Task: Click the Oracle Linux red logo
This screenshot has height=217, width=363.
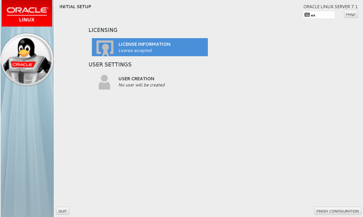Action: point(27,14)
